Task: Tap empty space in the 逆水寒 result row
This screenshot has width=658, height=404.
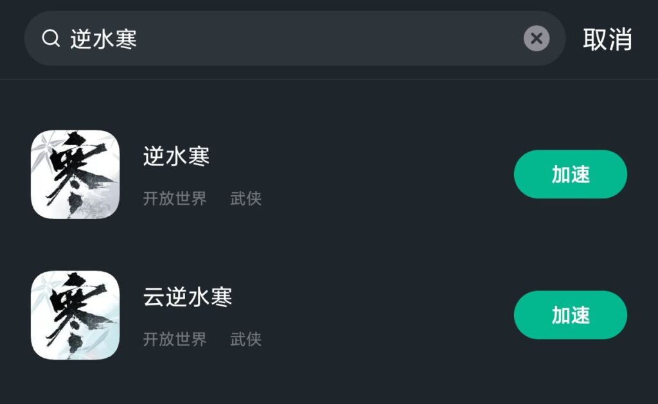Action: click(386, 174)
